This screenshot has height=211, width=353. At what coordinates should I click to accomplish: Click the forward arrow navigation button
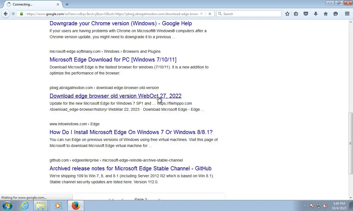pos(13,14)
